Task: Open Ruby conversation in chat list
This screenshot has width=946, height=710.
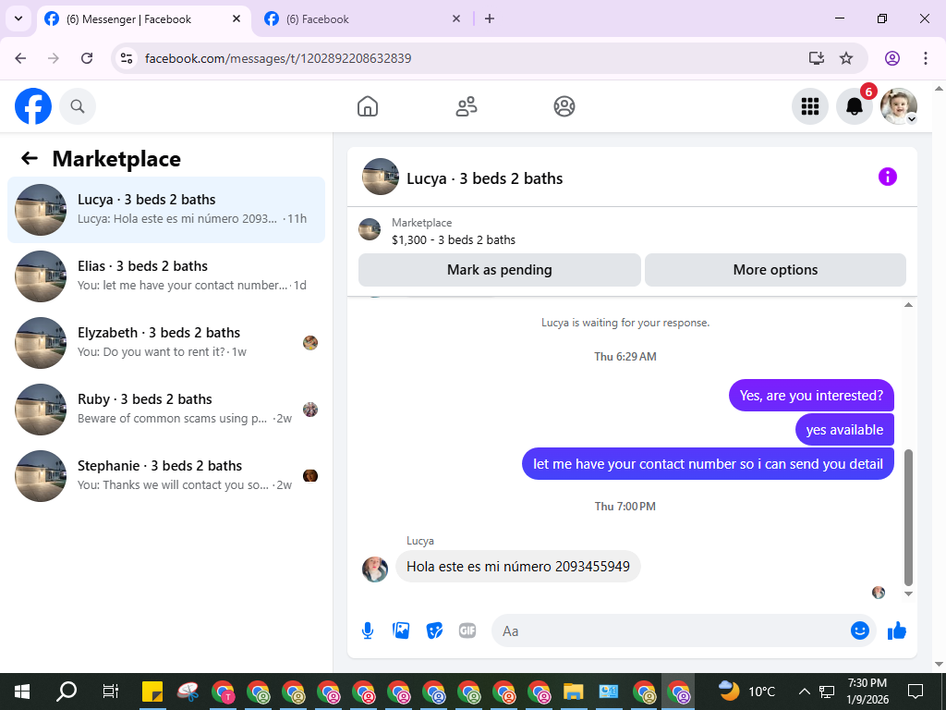Action: (166, 409)
